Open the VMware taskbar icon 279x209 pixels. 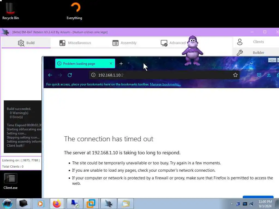tap(91, 204)
